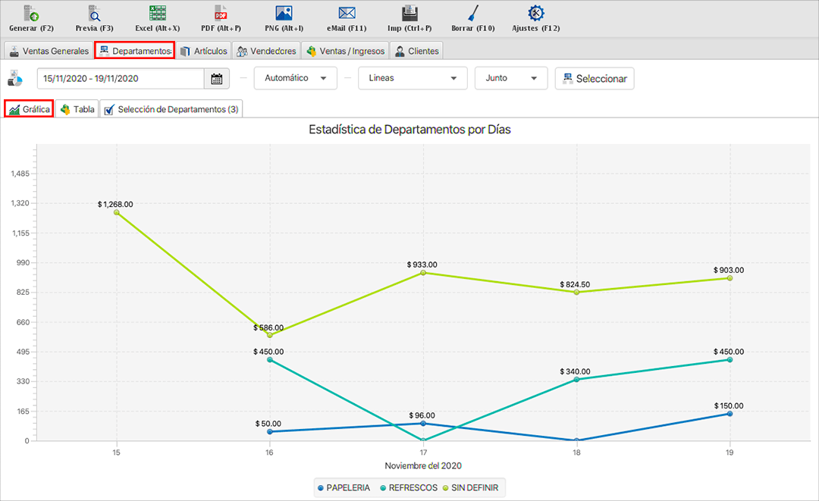Screen dimensions: 819x501
Task: Open Ajustes (F12) settings
Action: (x=536, y=14)
